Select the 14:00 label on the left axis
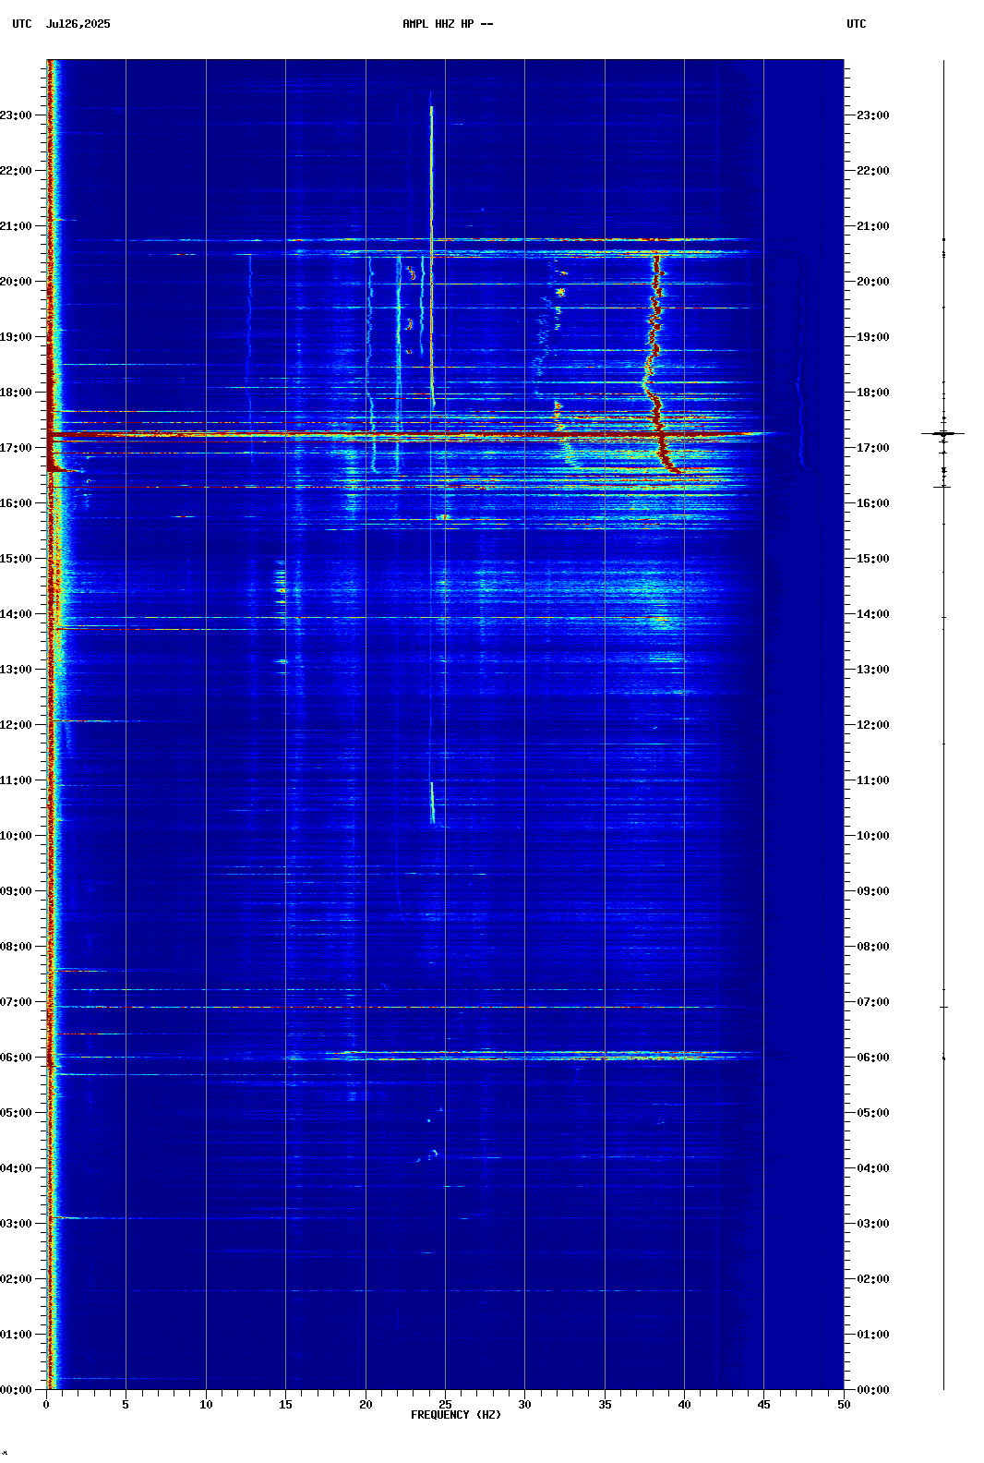This screenshot has height=1463, width=984. (16, 614)
